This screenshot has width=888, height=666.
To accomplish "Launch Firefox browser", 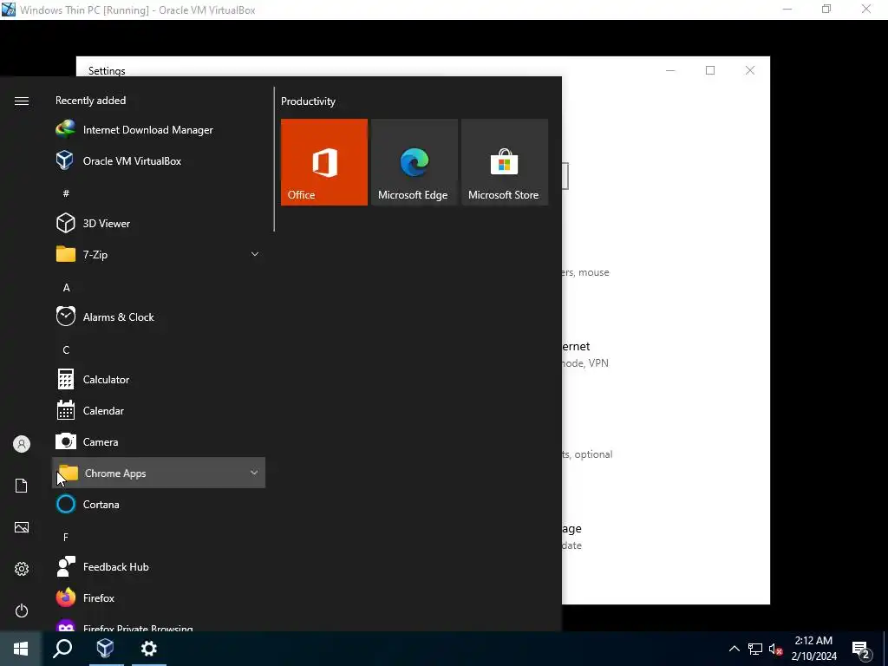I will (x=159, y=598).
